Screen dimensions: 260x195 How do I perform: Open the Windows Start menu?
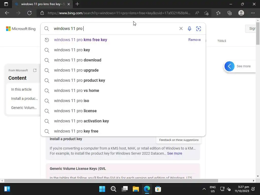pyautogui.click(x=102, y=189)
